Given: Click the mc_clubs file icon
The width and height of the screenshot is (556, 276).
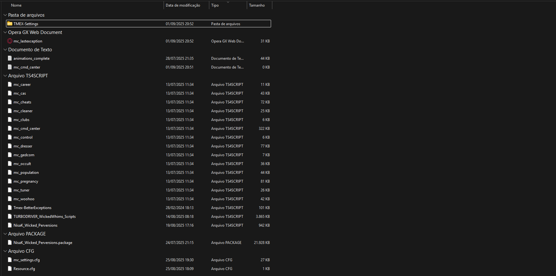Looking at the screenshot, I should [x=10, y=119].
